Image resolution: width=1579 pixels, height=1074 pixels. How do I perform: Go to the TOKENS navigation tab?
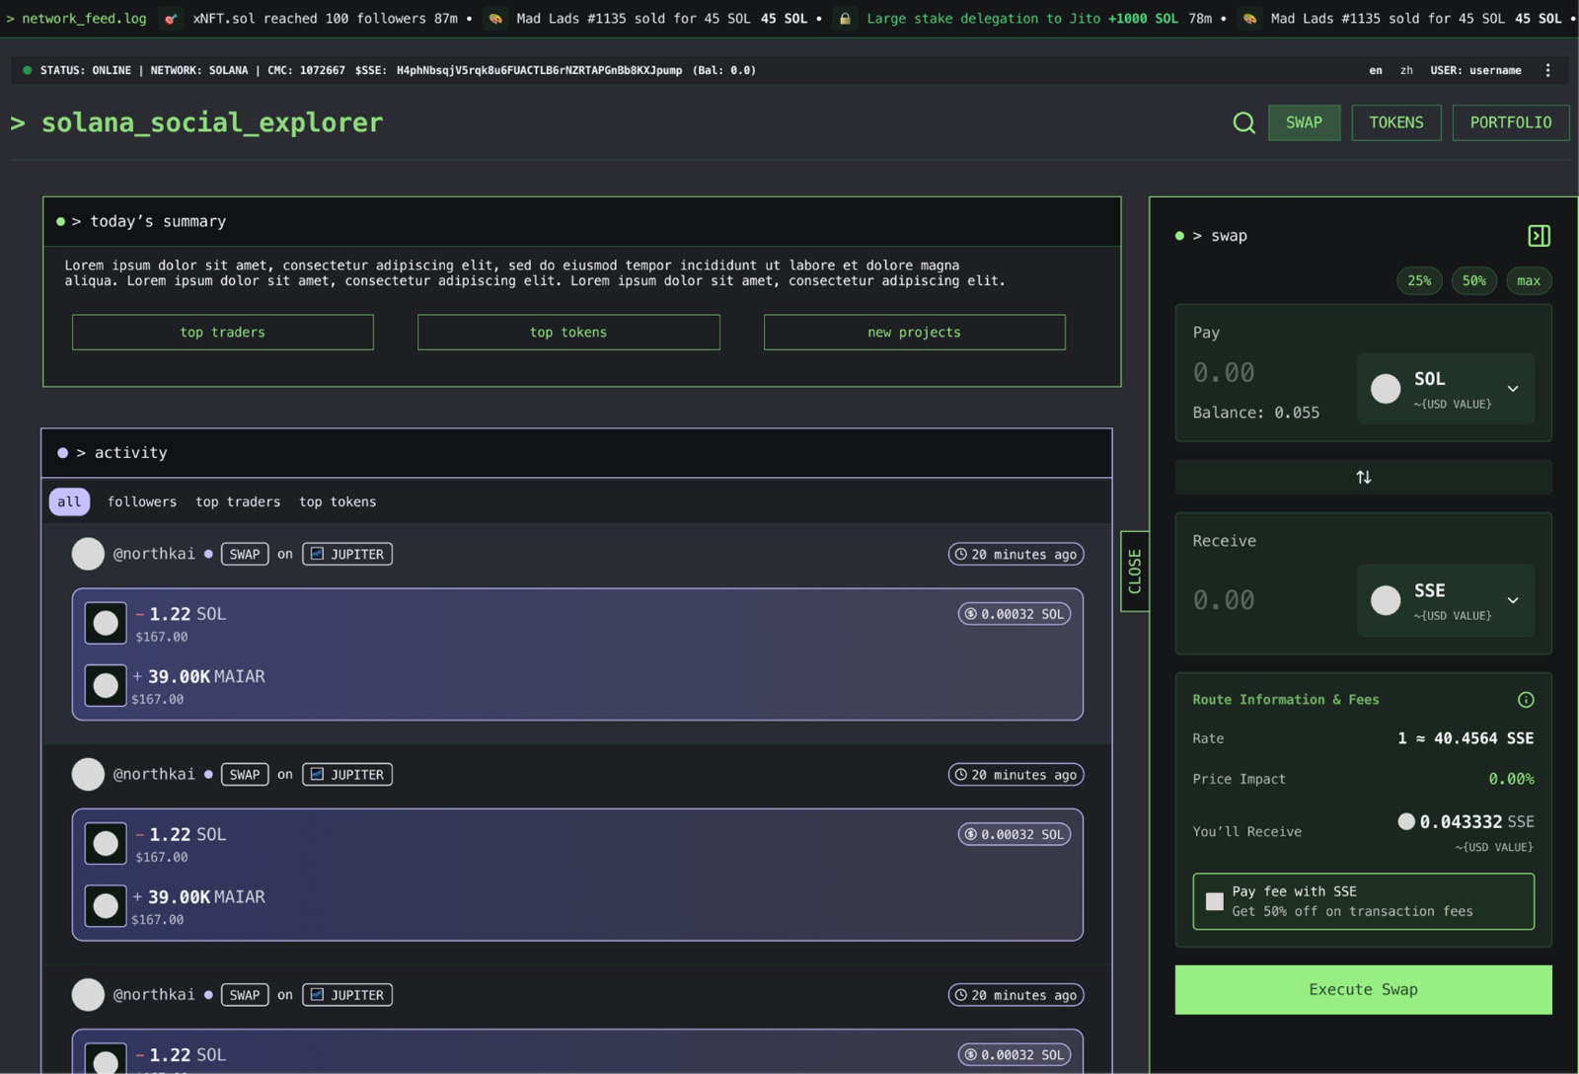point(1396,122)
